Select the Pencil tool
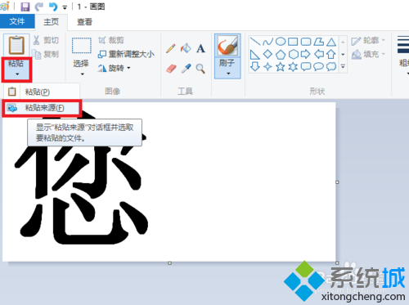The height and width of the screenshot is (305, 409). 171,48
